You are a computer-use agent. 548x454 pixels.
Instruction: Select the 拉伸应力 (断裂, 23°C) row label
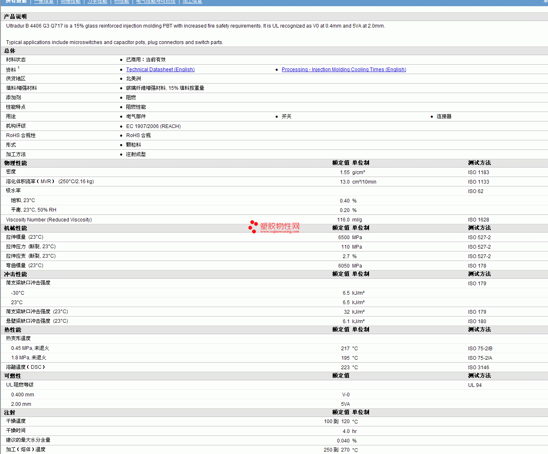(x=31, y=247)
